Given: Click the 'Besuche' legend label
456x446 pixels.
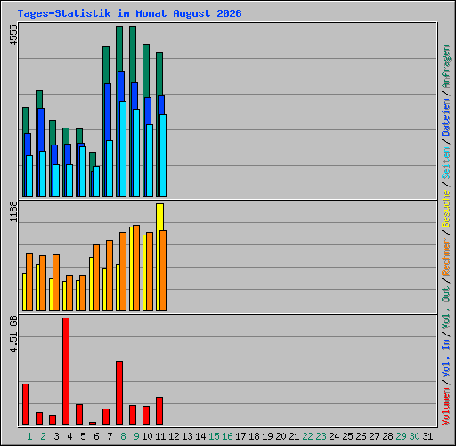Looking at the screenshot, I should (x=446, y=209).
